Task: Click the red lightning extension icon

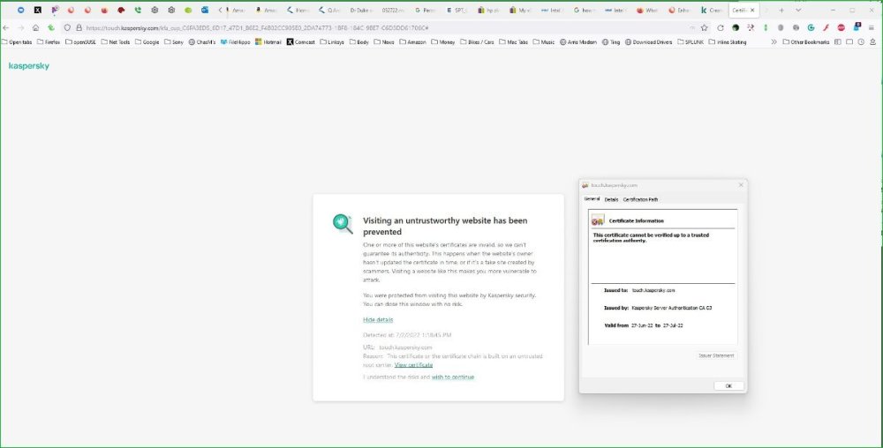Action: (x=826, y=27)
